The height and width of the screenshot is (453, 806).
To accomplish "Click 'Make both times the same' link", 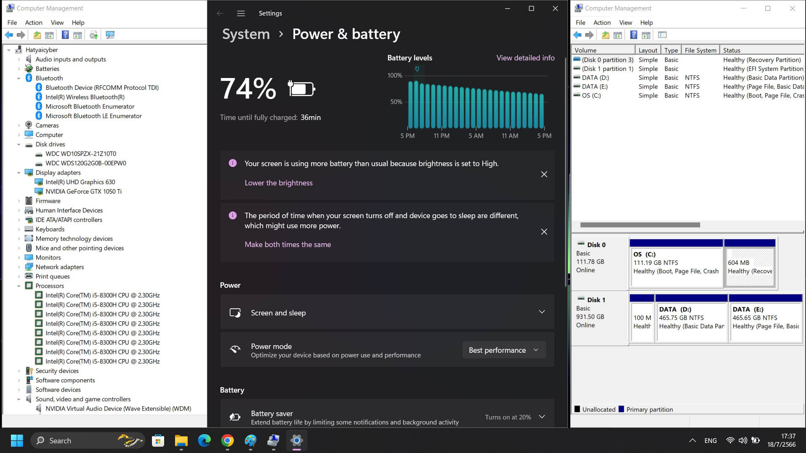I will click(x=288, y=245).
